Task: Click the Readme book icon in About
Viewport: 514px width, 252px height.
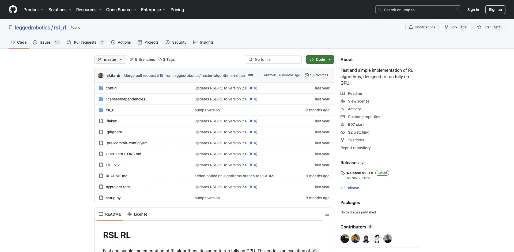Action: pyautogui.click(x=343, y=93)
